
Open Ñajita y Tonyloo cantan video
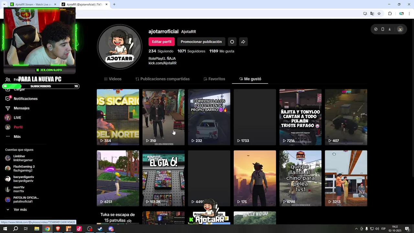click(x=300, y=117)
